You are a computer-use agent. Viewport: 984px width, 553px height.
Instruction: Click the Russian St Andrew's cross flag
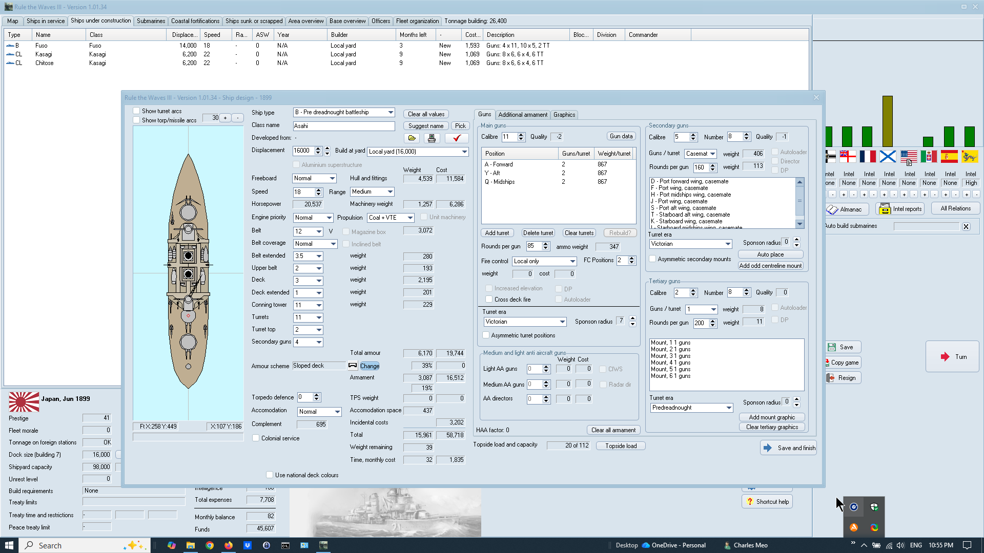888,156
